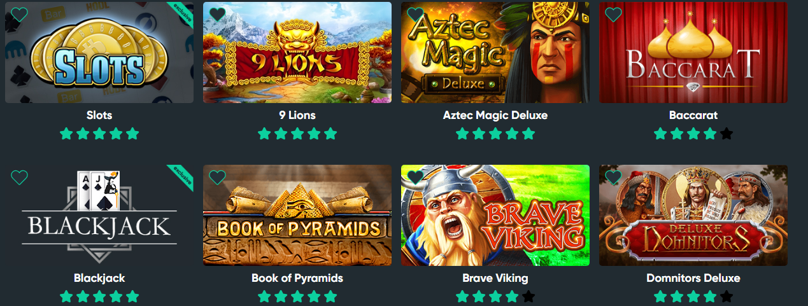808x306 pixels.
Task: Click the Domnitors Deluxe title link
Action: pyautogui.click(x=693, y=278)
